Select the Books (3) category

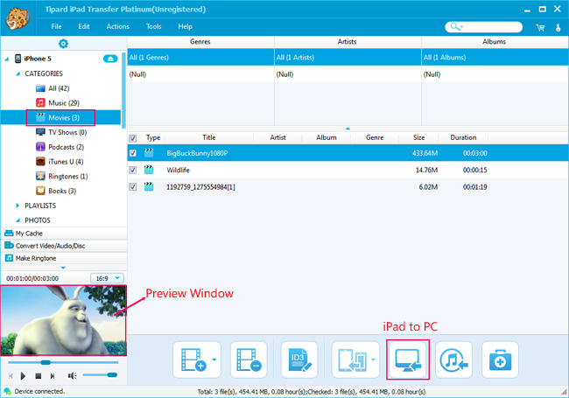coord(56,191)
